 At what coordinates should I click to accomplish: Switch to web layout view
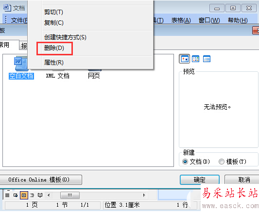(x=16, y=196)
